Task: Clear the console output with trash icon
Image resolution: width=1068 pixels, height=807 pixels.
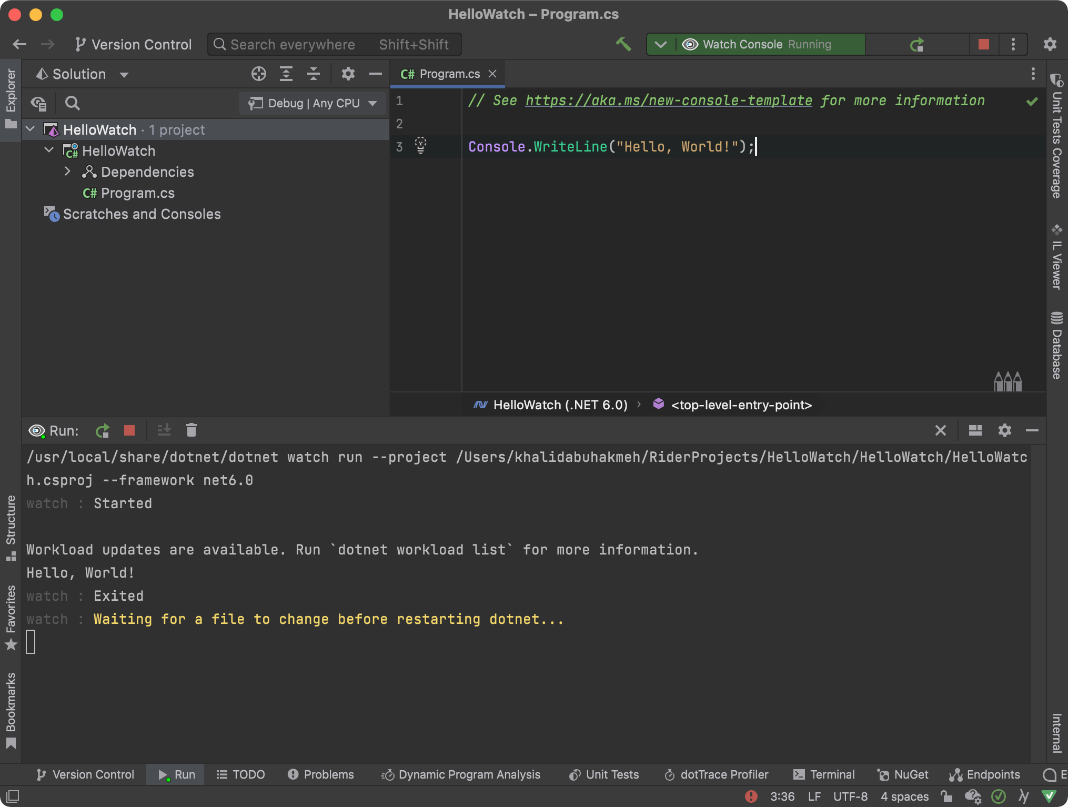Action: click(x=192, y=431)
